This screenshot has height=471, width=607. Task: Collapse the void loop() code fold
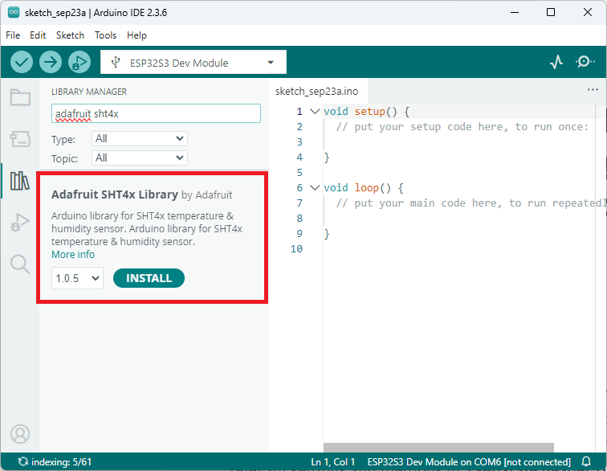315,188
